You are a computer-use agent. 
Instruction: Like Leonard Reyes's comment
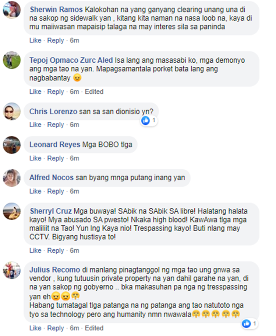click(35, 158)
